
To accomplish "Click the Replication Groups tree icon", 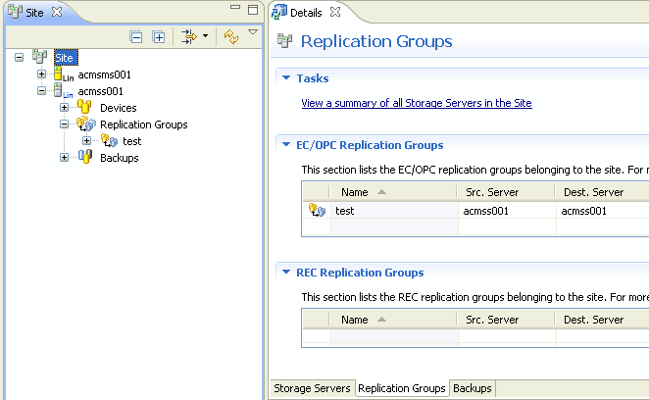I will (86, 124).
